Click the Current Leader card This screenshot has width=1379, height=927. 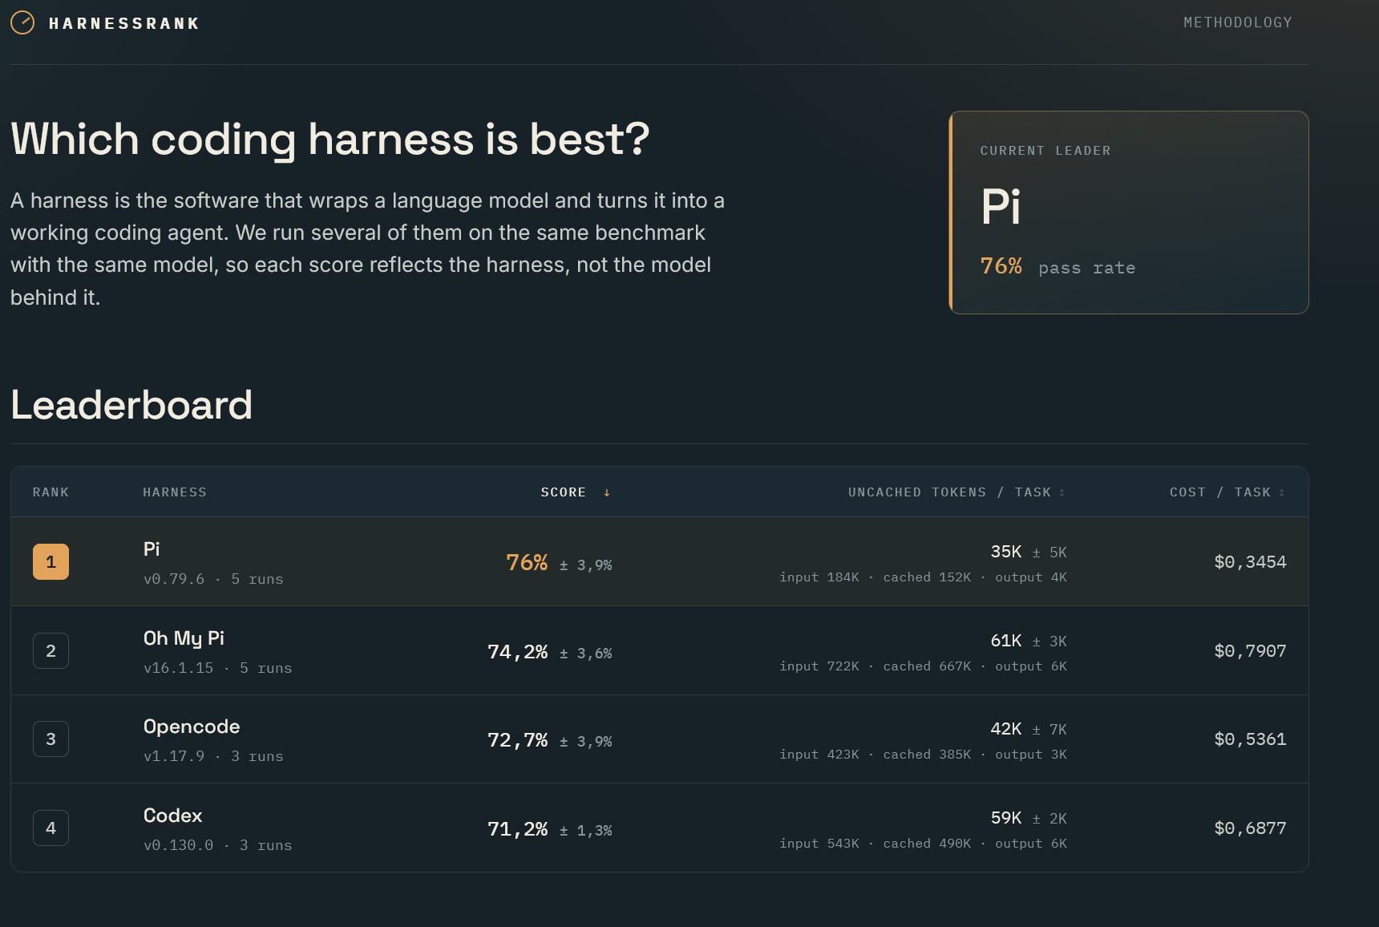1129,213
